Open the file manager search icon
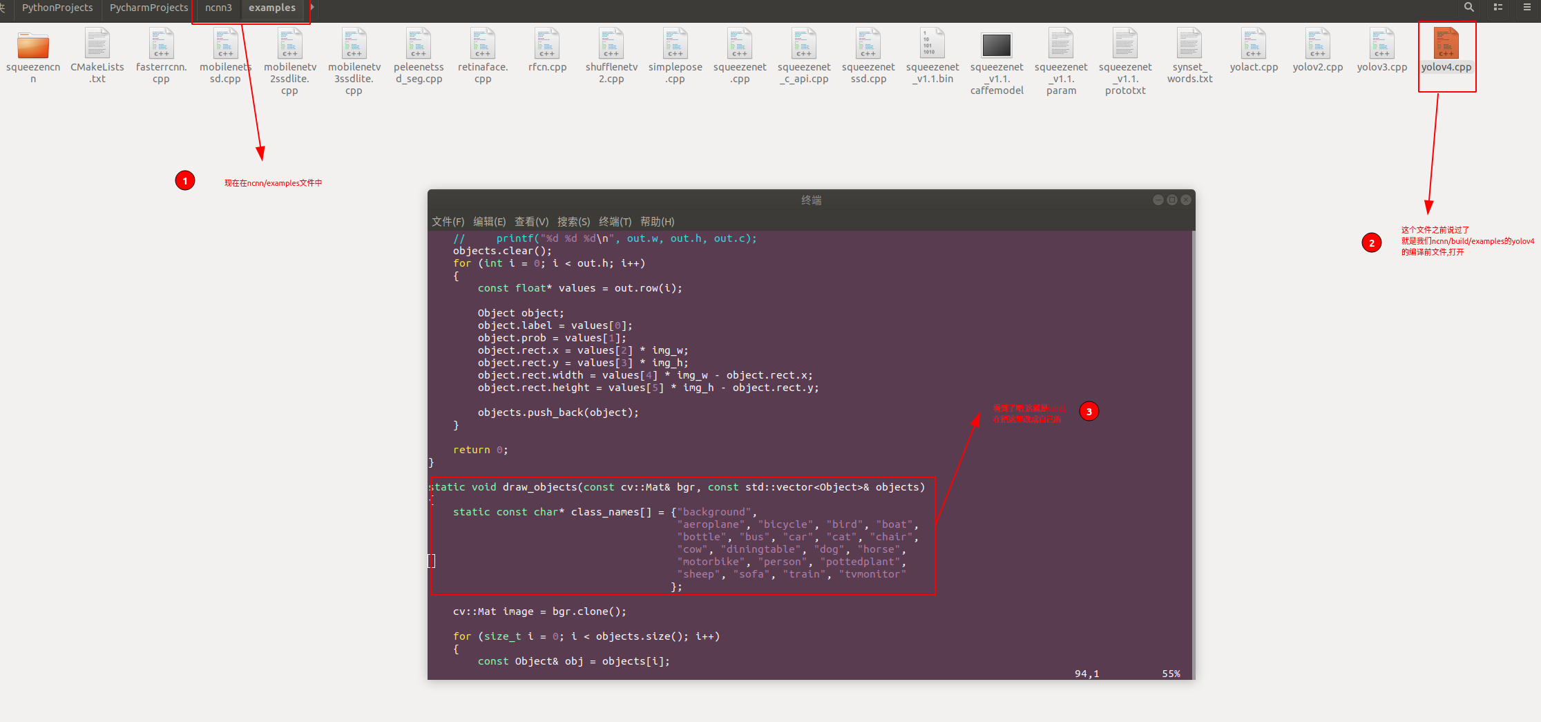This screenshot has width=1541, height=722. tap(1468, 7)
